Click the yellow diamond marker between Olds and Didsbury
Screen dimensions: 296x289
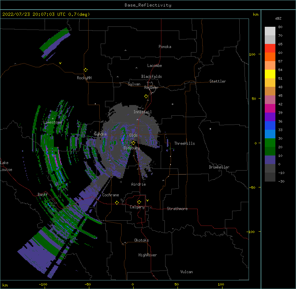133,143
